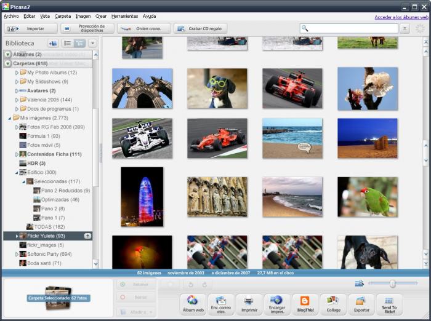Switch library to flat list view
Screen dimensions: 431x321
tap(67, 44)
